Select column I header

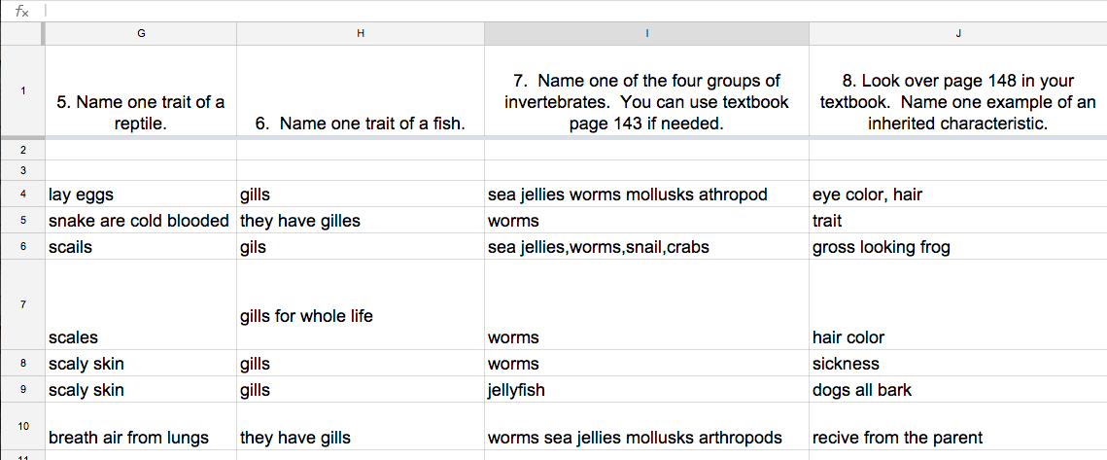tap(646, 33)
